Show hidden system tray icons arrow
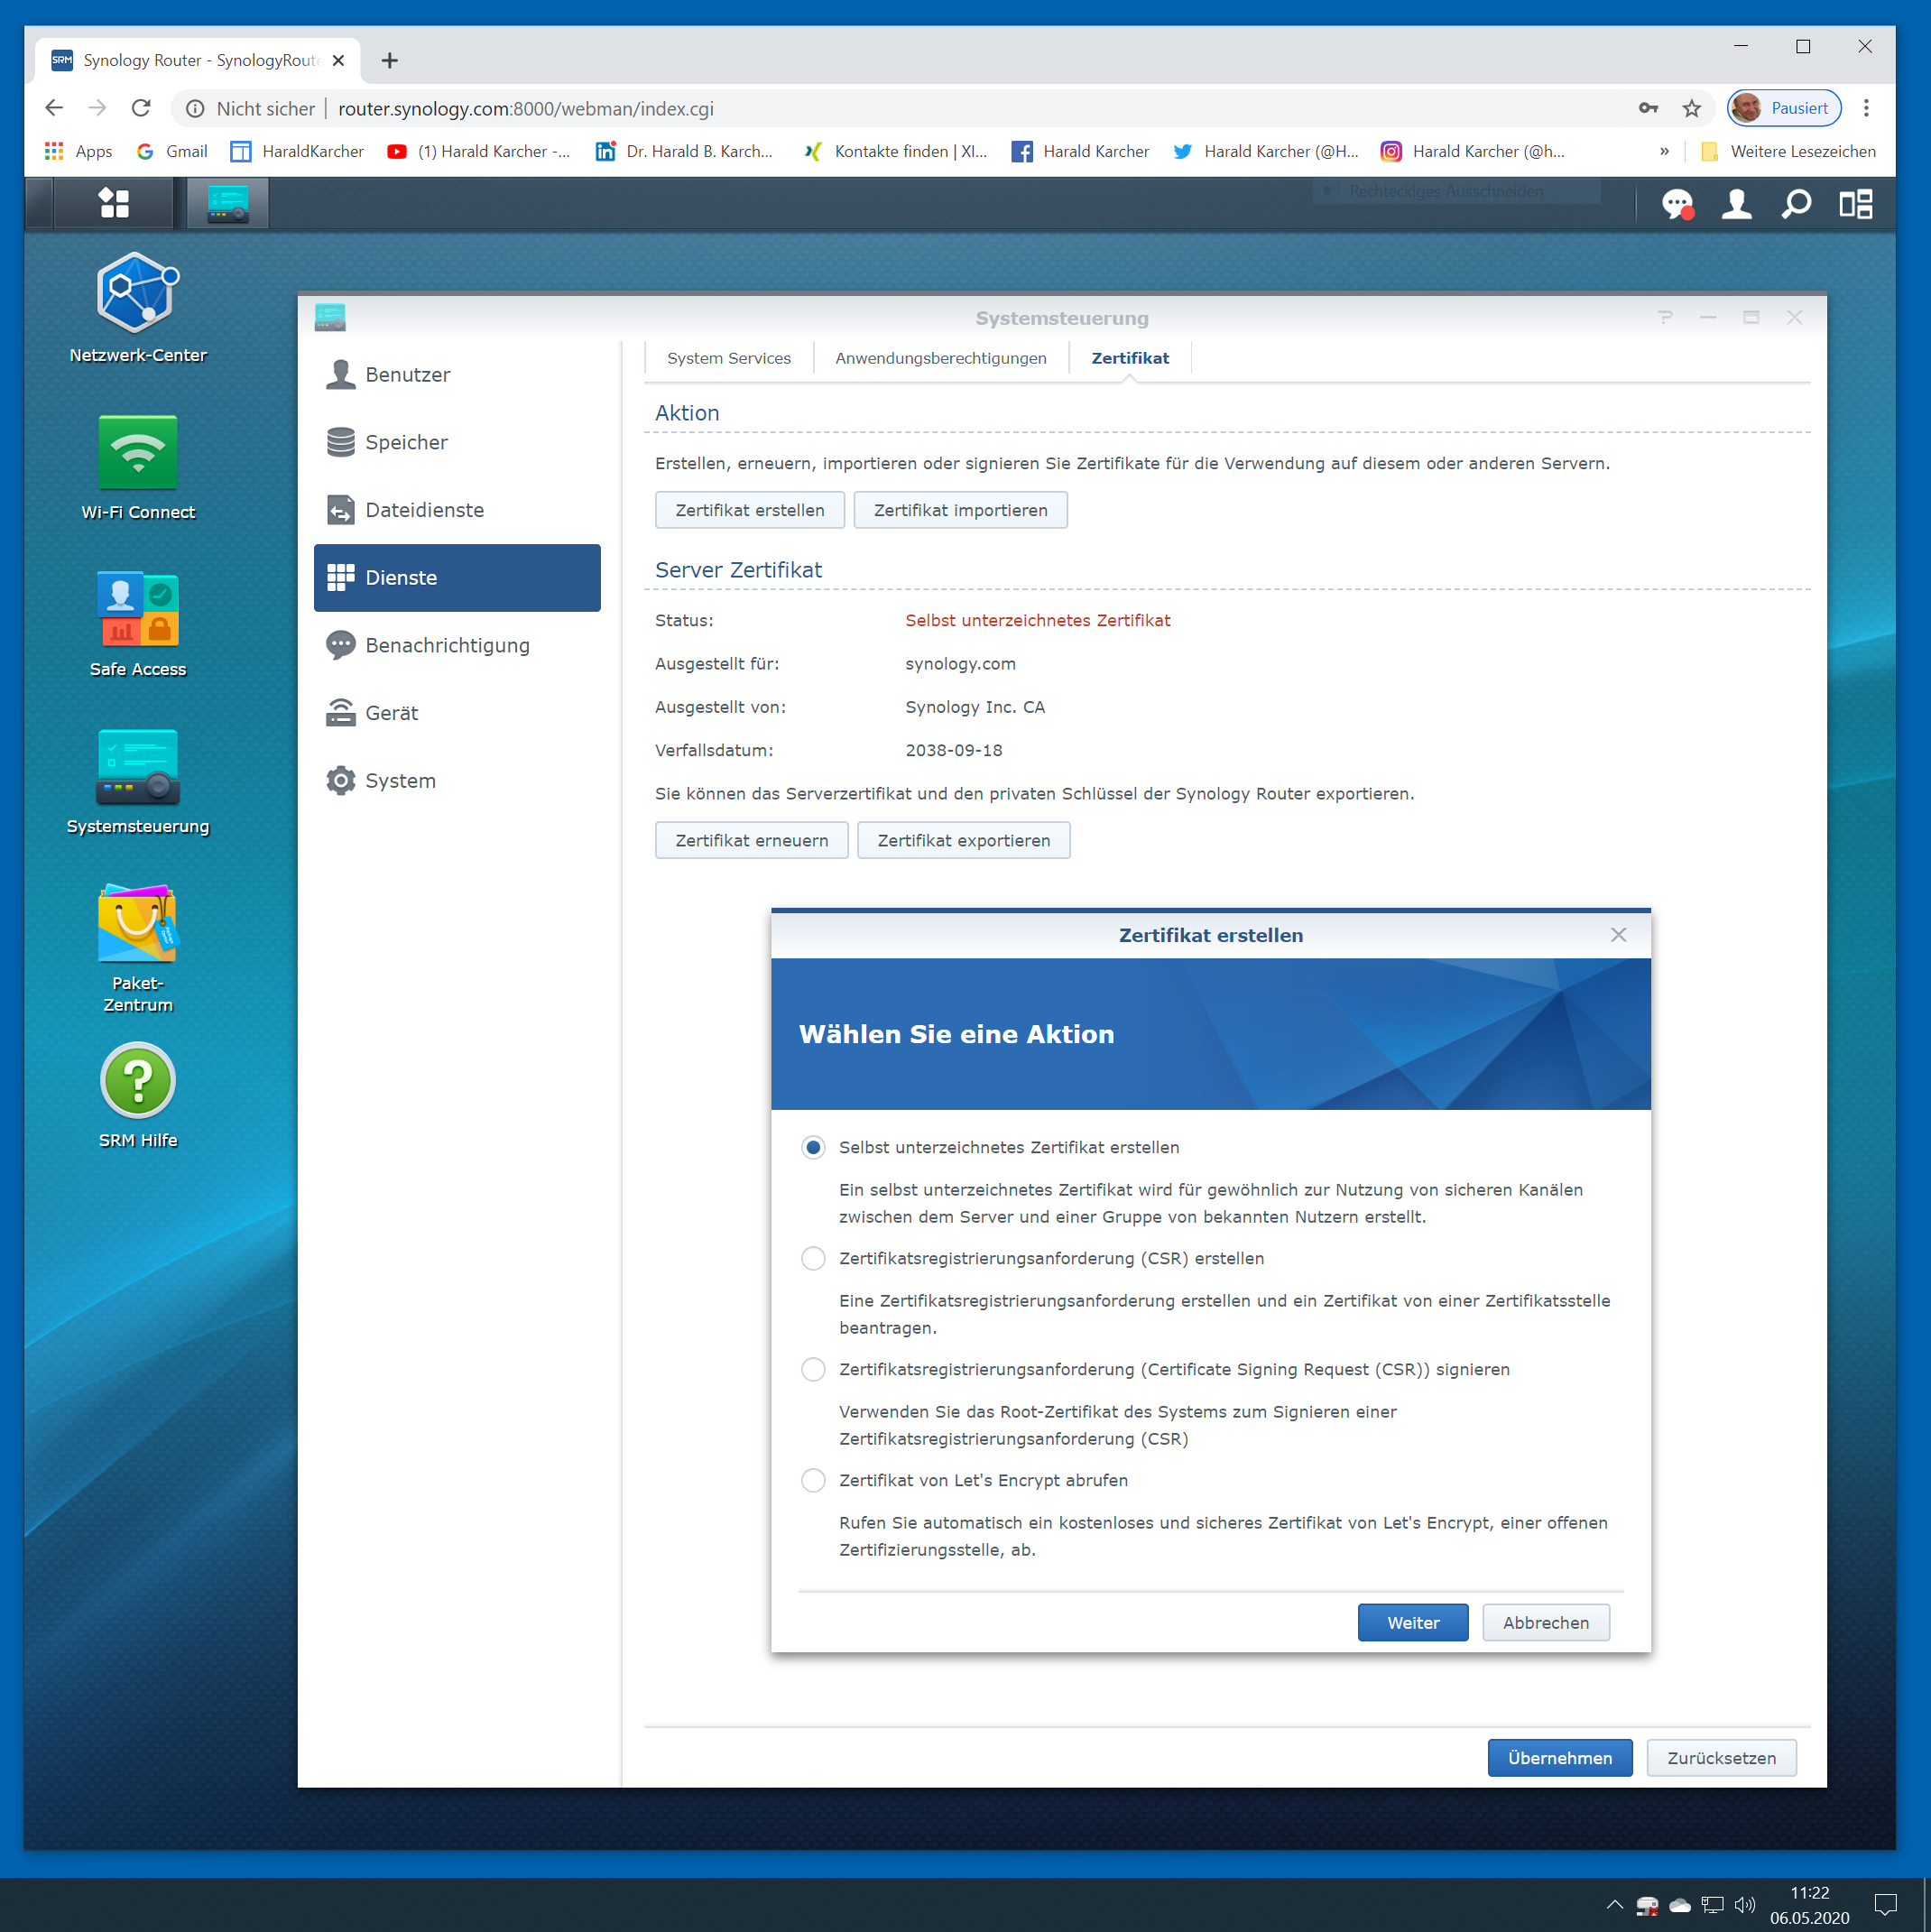This screenshot has height=1932, width=1931. pyautogui.click(x=1614, y=1904)
